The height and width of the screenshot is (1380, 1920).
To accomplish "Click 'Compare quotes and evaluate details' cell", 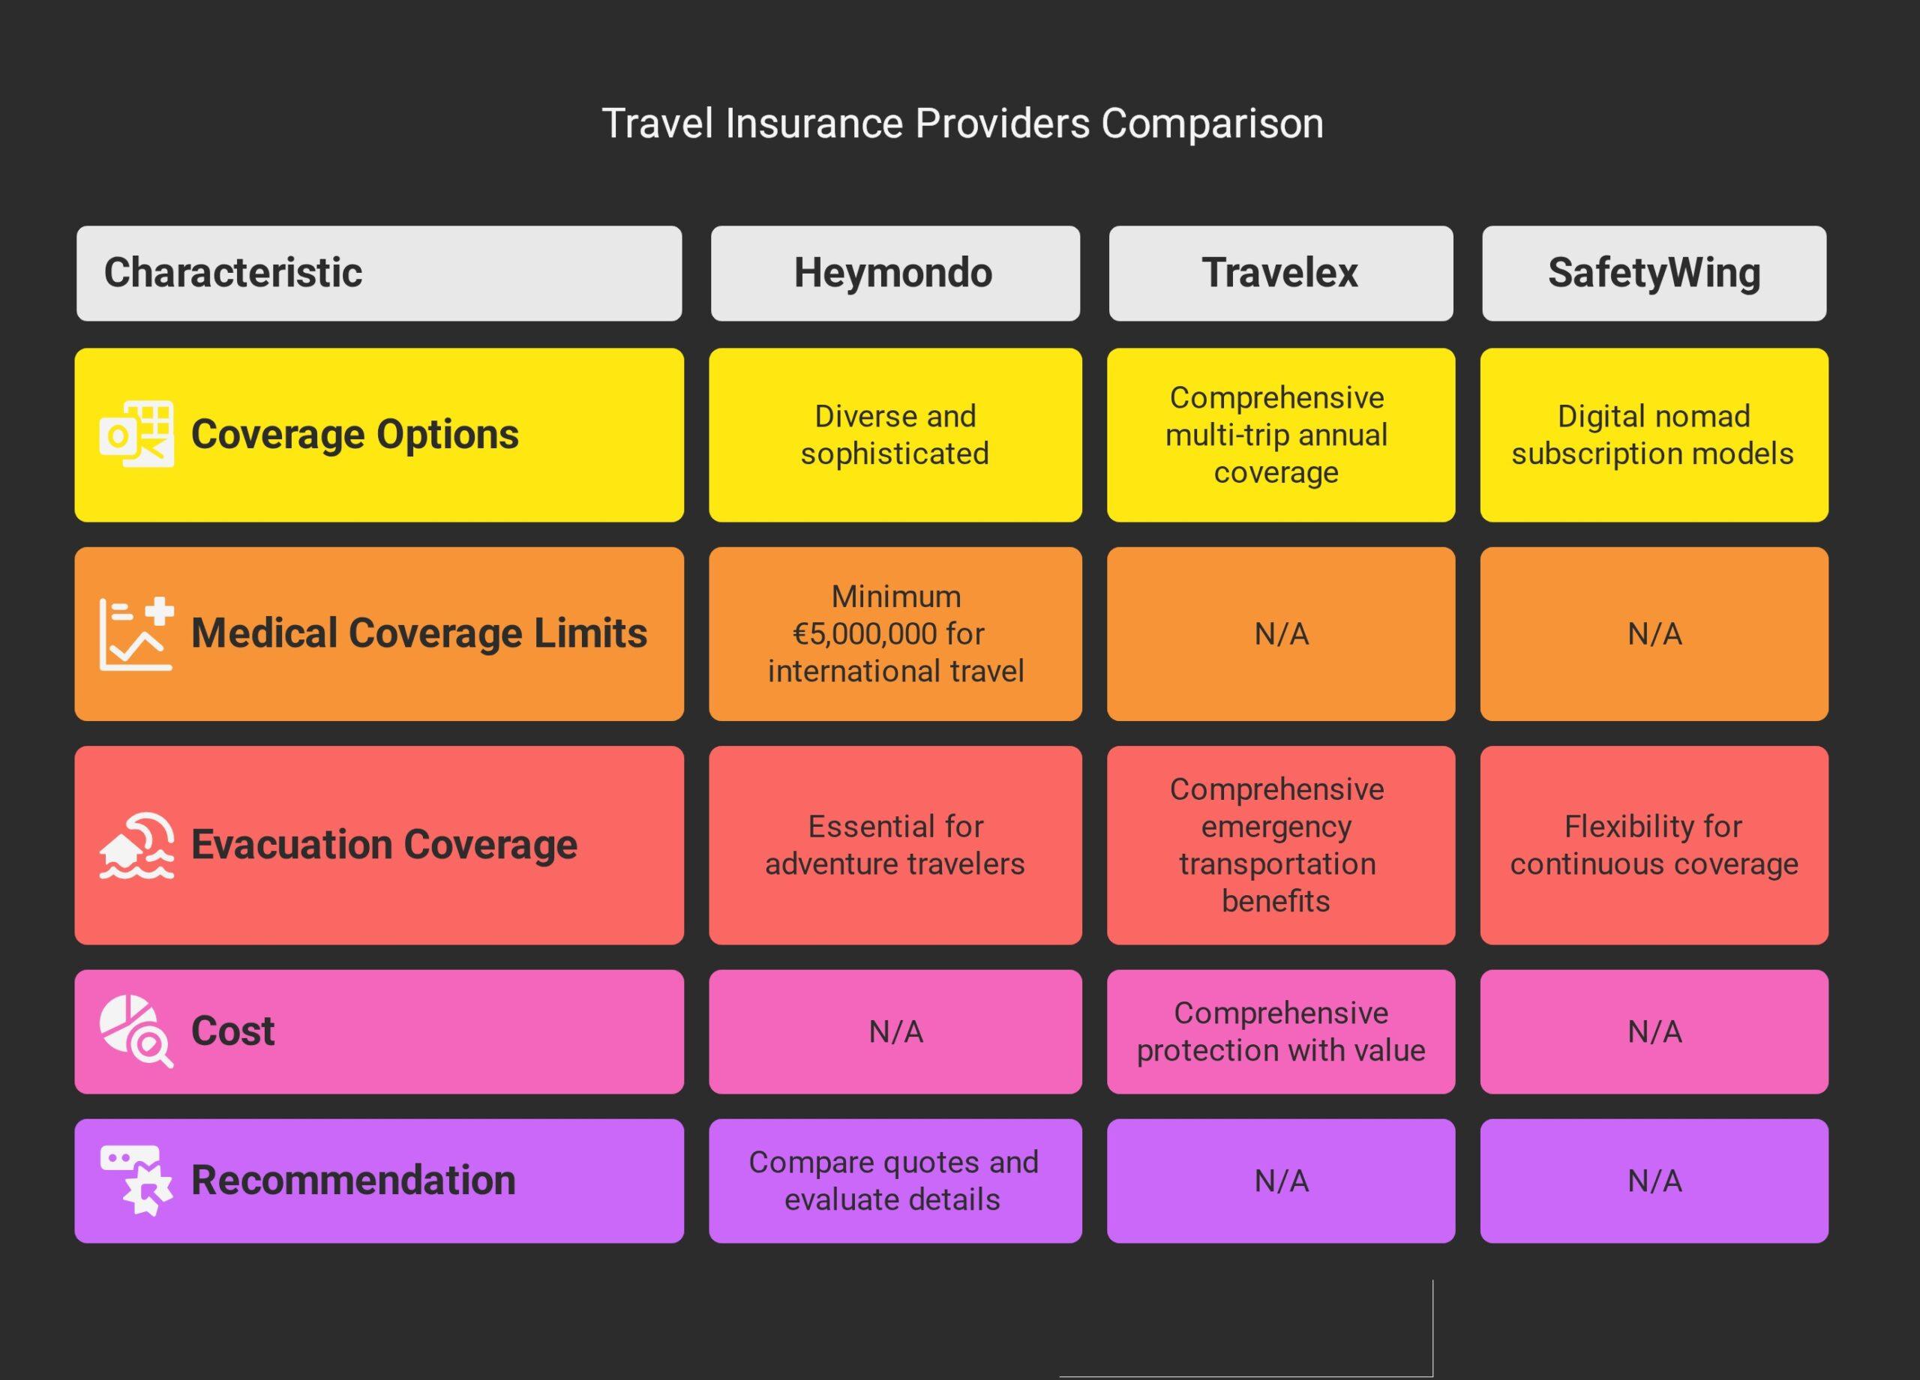I will click(x=894, y=1181).
